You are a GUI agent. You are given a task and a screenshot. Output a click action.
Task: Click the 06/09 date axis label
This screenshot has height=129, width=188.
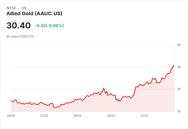tap(11, 116)
